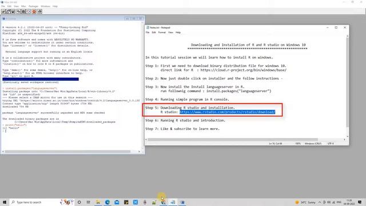366x206 pixels.
Task: Open the RGui Edit menu
Action: [9, 6]
